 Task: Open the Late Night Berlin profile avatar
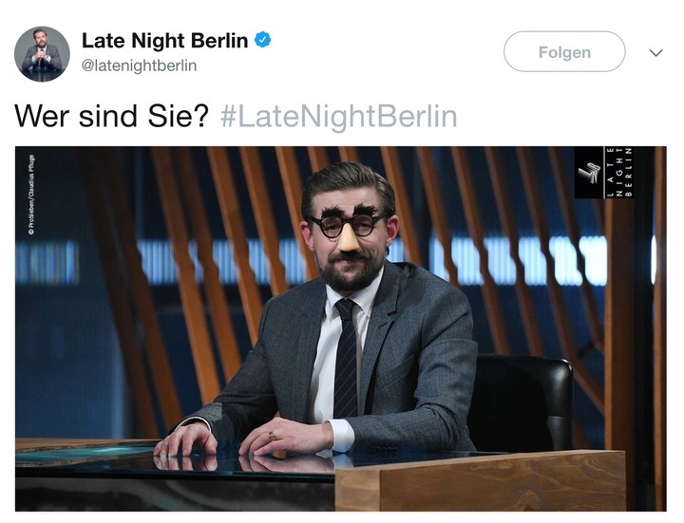(x=42, y=53)
